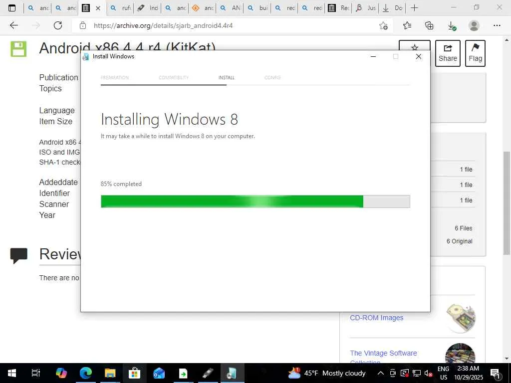Select the COMPATIBILITY step in the installer
The height and width of the screenshot is (383, 511).
click(174, 77)
